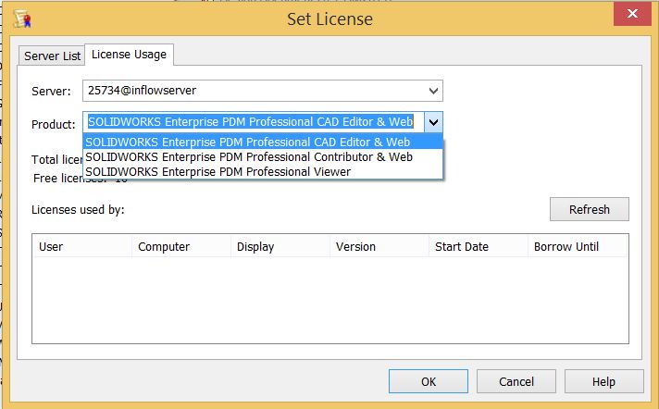Click the Borrow Until column header
The width and height of the screenshot is (659, 409).
(x=577, y=246)
